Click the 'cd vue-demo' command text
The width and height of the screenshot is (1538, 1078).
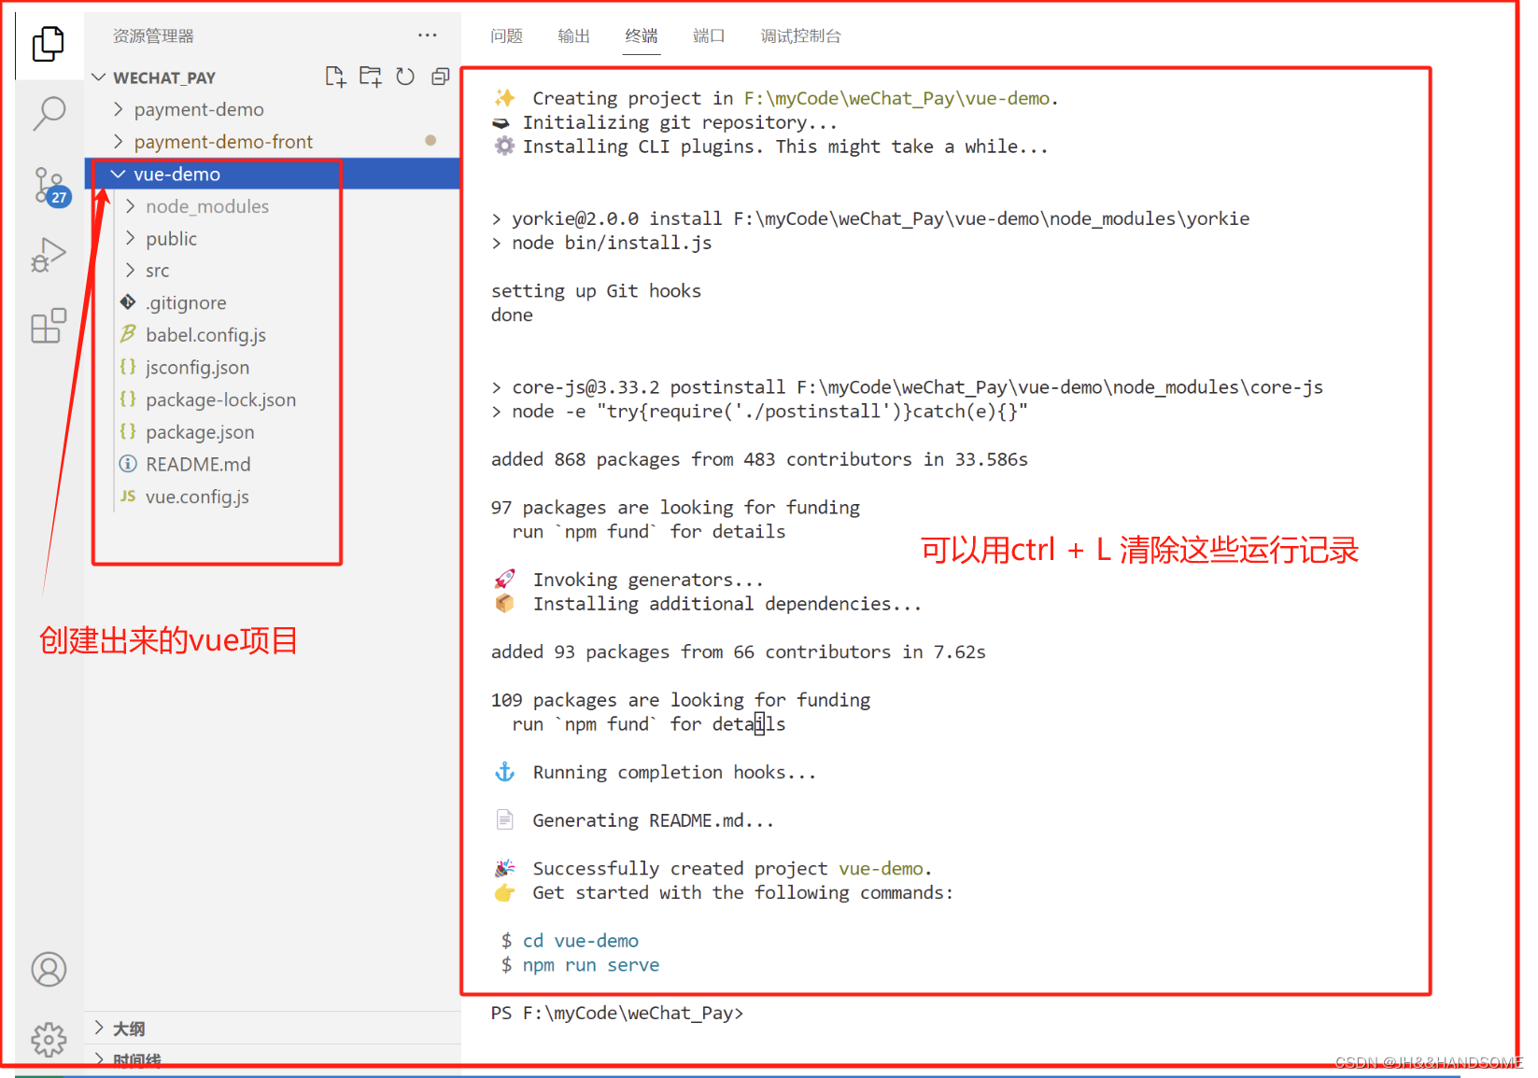tap(581, 940)
